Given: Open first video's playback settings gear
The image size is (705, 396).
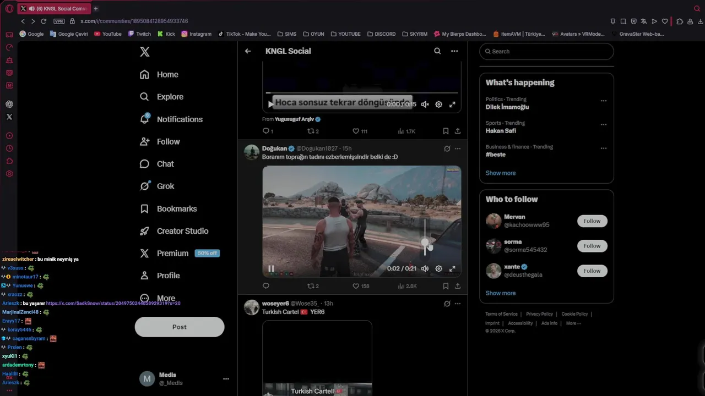Looking at the screenshot, I should coord(438,104).
